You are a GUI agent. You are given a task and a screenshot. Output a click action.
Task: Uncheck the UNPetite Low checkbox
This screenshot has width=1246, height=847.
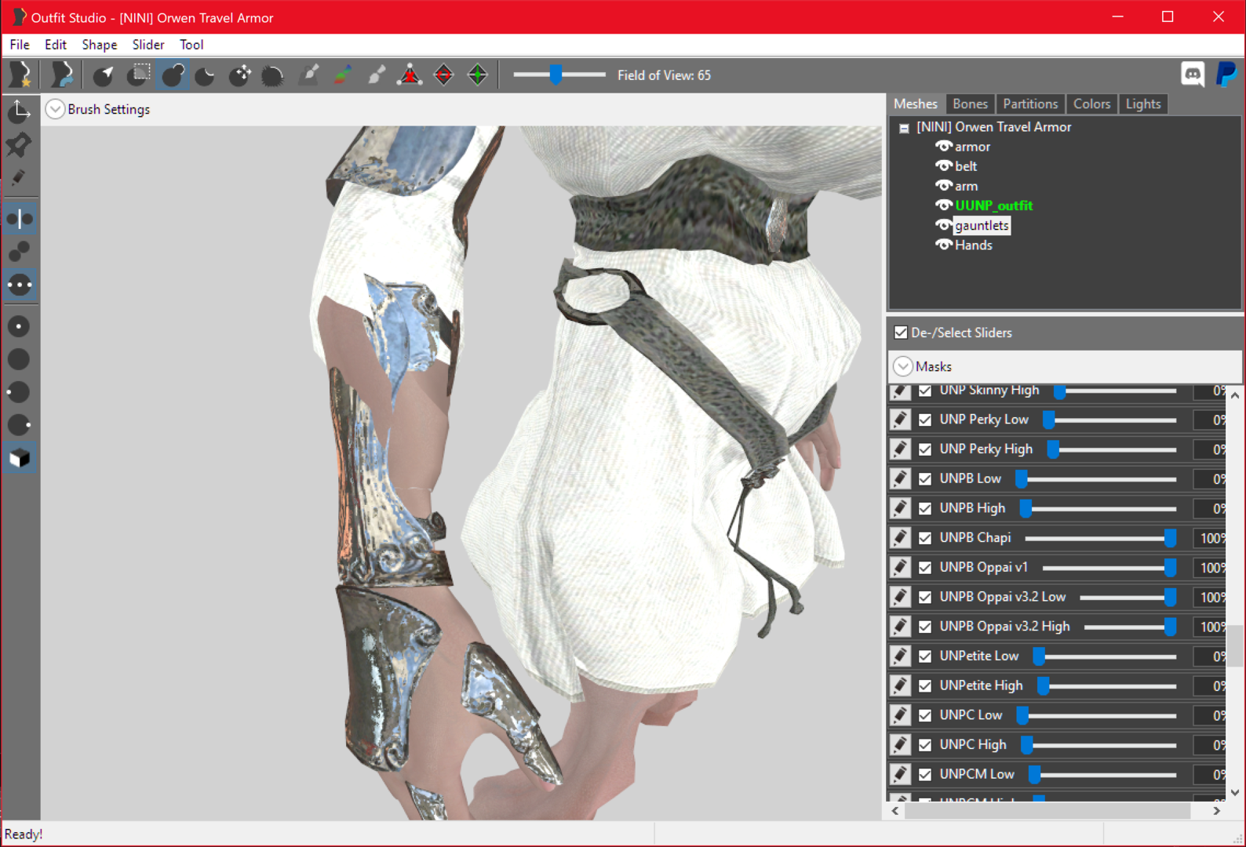[925, 656]
